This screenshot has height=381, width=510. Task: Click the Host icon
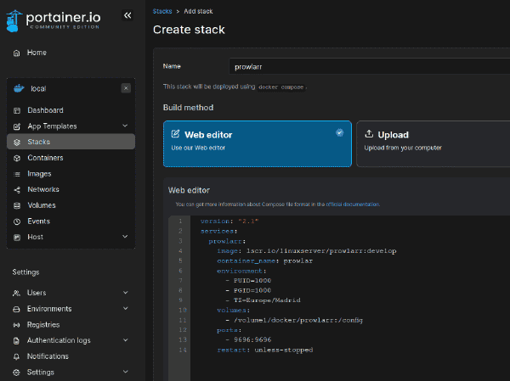(17, 238)
